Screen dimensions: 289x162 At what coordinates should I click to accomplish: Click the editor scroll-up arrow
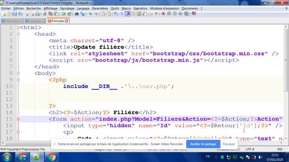tap(286, 27)
